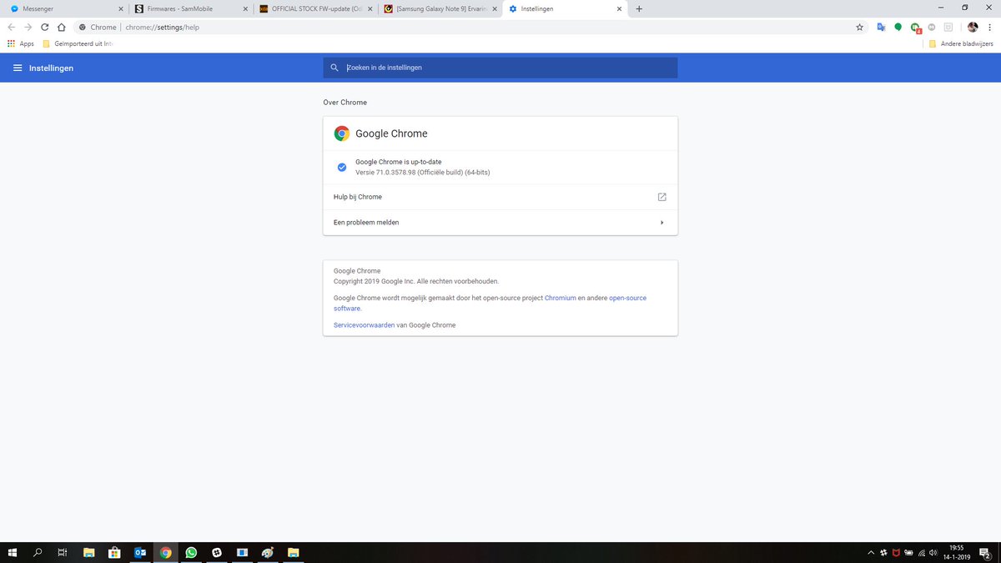Image resolution: width=1001 pixels, height=563 pixels.
Task: Open the green Hangouts extension
Action: tap(898, 27)
